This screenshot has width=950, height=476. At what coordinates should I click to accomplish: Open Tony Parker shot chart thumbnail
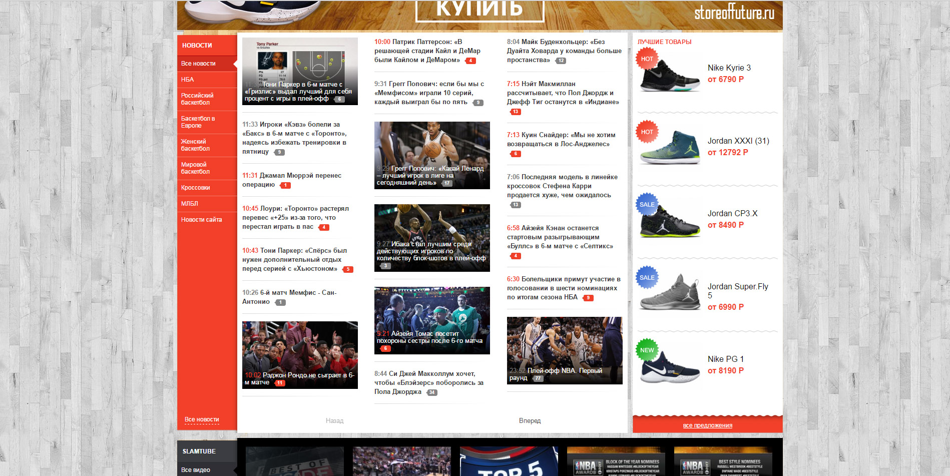point(300,71)
